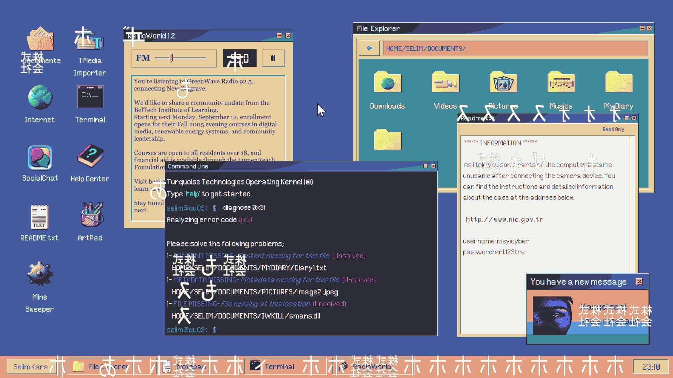This screenshot has width=673, height=378.
Task: Visit the http://www.nic.gov.tr link
Action: click(505, 219)
